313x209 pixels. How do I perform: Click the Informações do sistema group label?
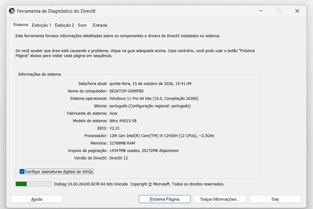(x=39, y=74)
